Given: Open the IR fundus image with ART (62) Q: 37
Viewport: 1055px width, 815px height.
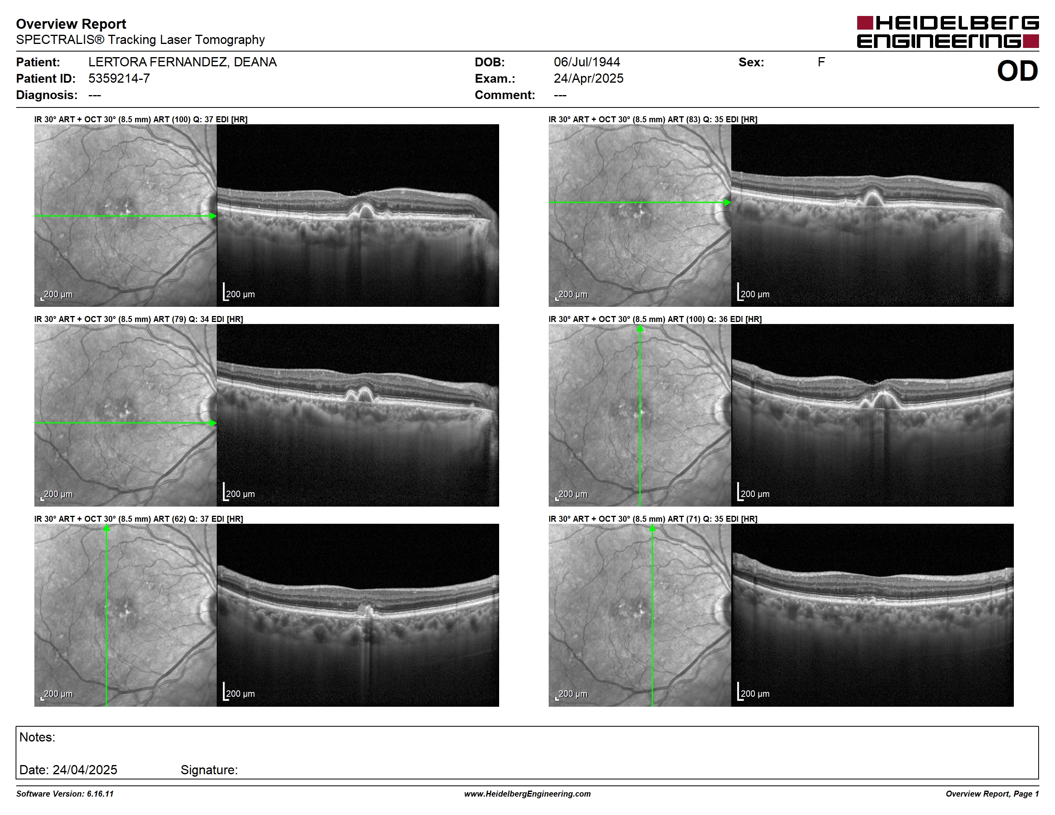Looking at the screenshot, I should (x=125, y=615).
